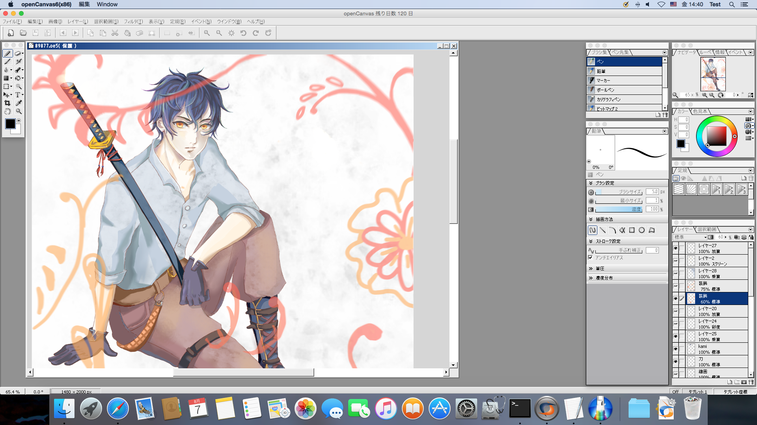Open the layer blend mode 標準 dropdown

click(x=690, y=237)
